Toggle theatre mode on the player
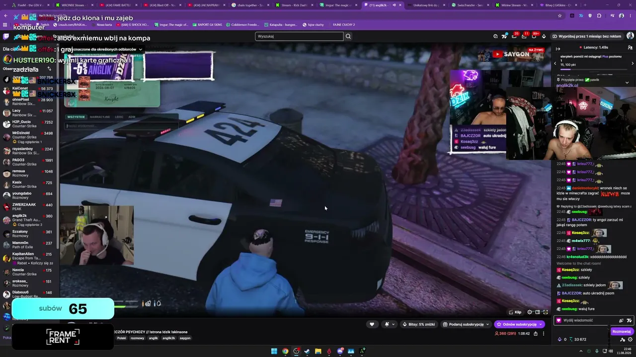 (538, 312)
